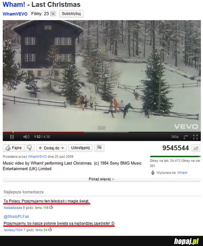Thumbs up Nataalkaaaa's comment
This screenshot has width=203, height=246.
(51, 207)
